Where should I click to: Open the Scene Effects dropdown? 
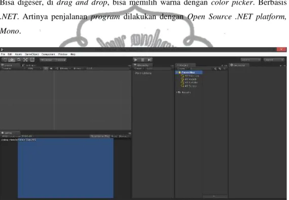pos(65,69)
